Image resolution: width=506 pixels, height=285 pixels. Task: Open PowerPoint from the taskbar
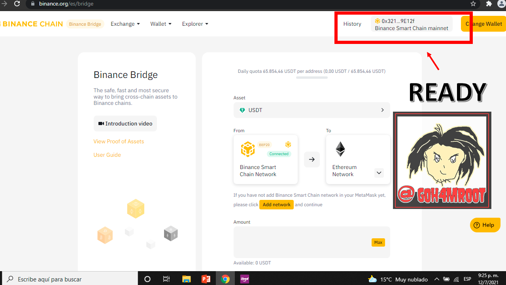click(x=206, y=279)
